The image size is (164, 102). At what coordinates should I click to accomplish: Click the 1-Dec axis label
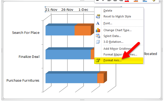click(x=83, y=10)
